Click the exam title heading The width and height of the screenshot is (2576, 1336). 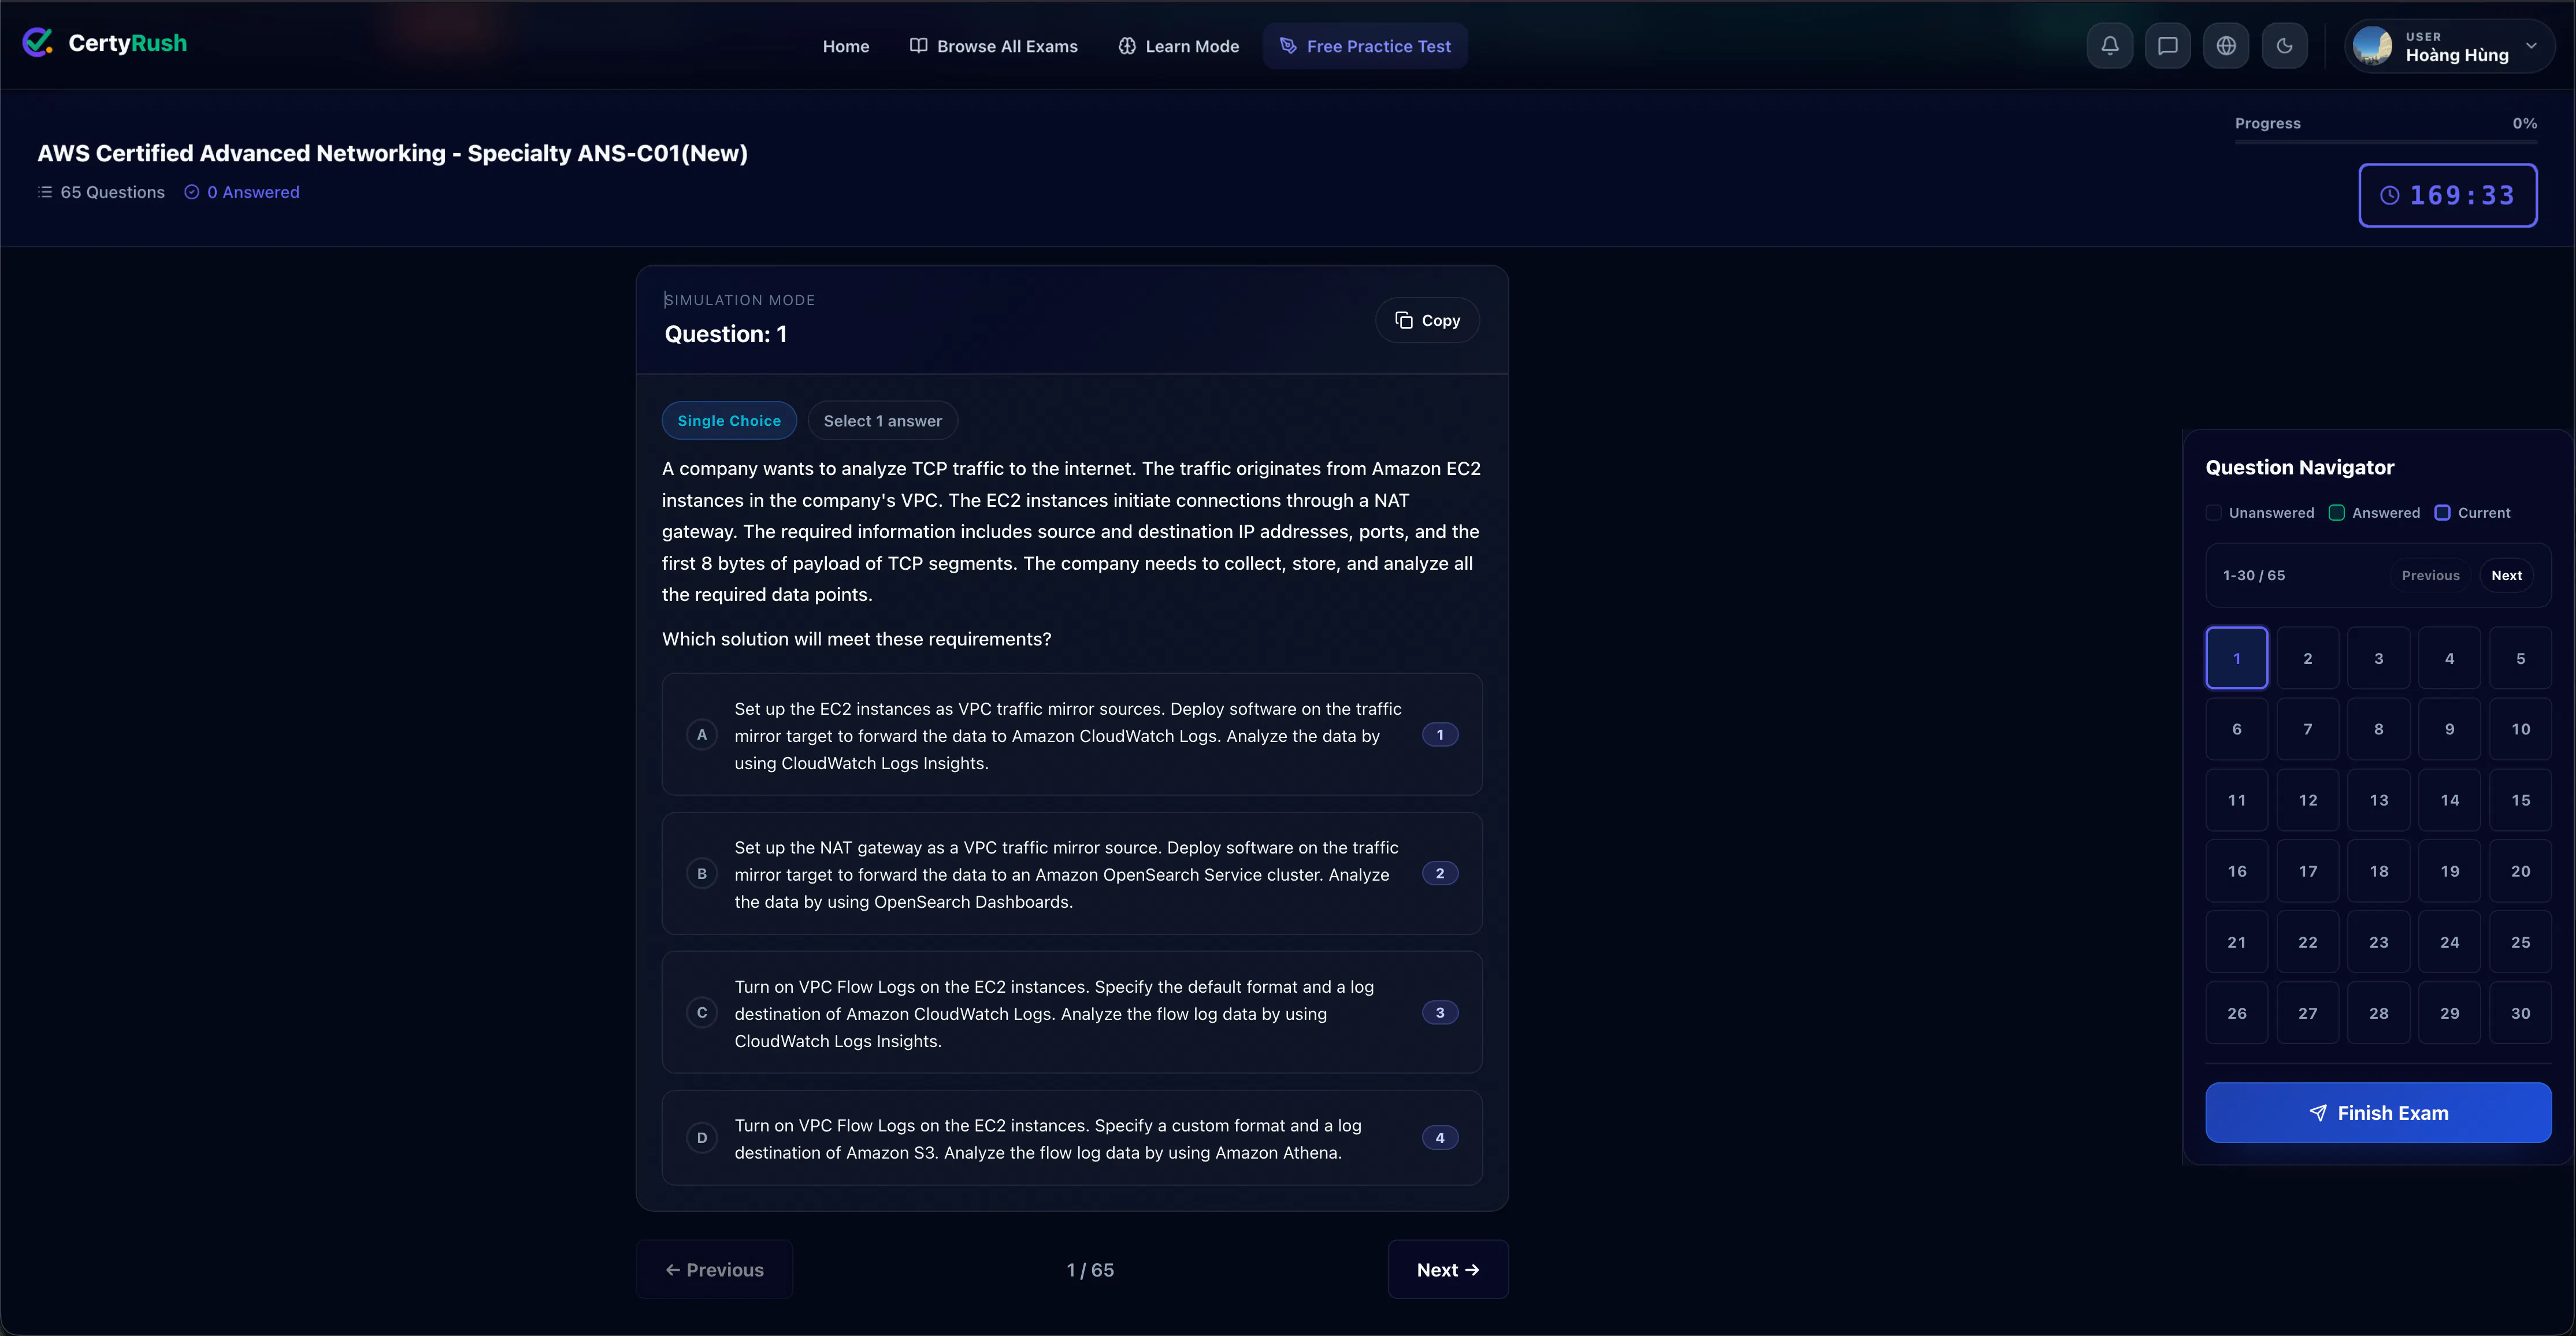pyautogui.click(x=392, y=153)
